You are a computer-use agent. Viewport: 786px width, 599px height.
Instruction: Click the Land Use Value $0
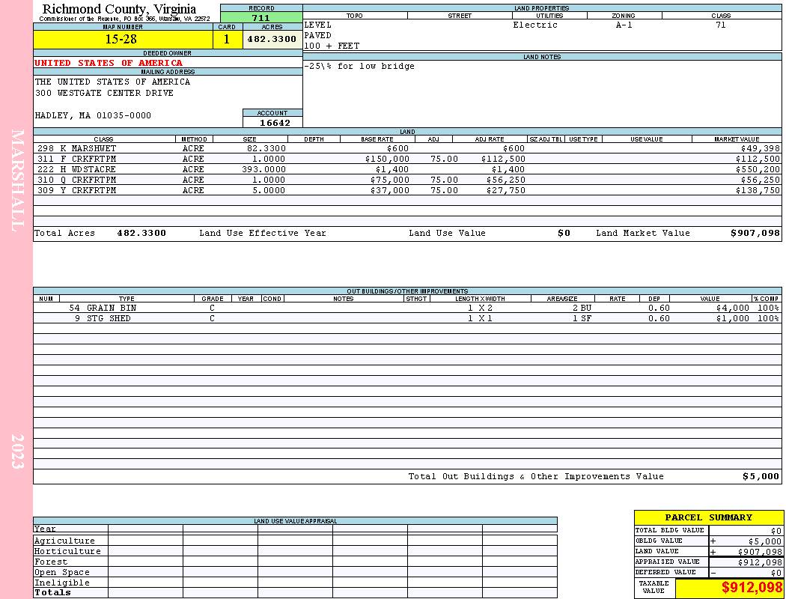(564, 233)
